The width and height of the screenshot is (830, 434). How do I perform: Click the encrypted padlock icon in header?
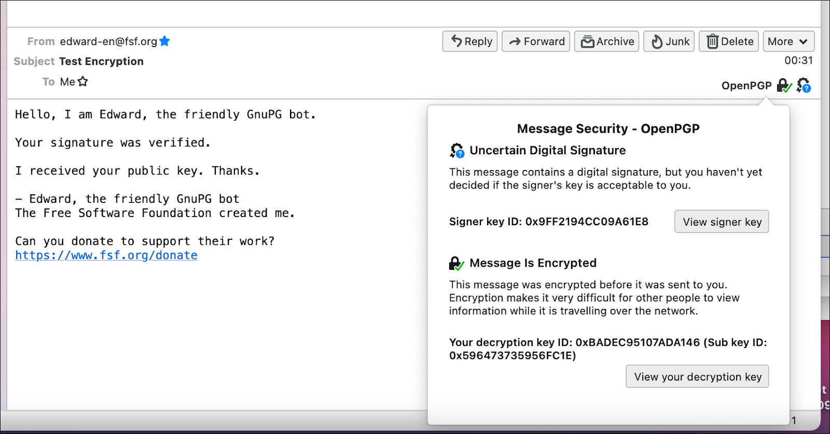point(784,85)
